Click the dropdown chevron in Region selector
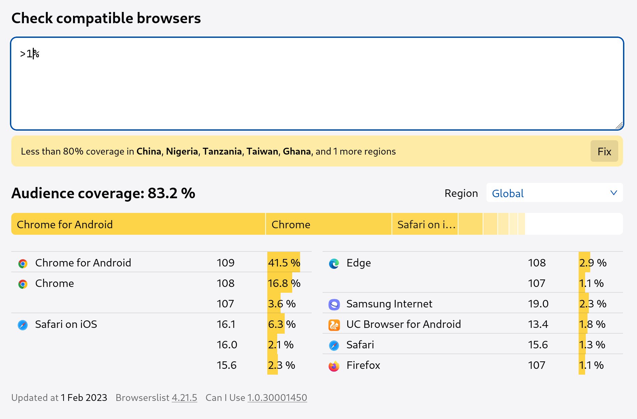Screen dimensions: 637x419 pos(613,193)
